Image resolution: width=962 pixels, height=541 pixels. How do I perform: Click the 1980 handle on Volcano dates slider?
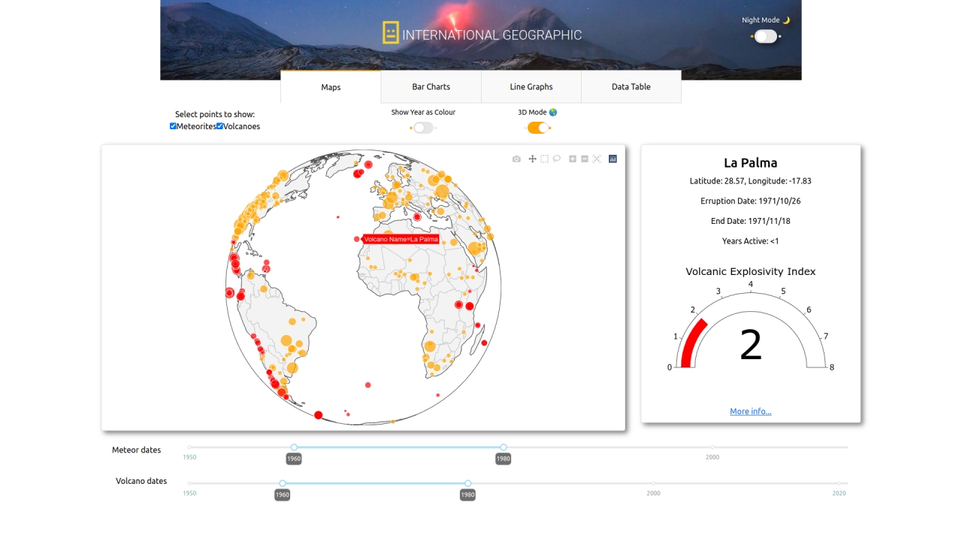(467, 483)
